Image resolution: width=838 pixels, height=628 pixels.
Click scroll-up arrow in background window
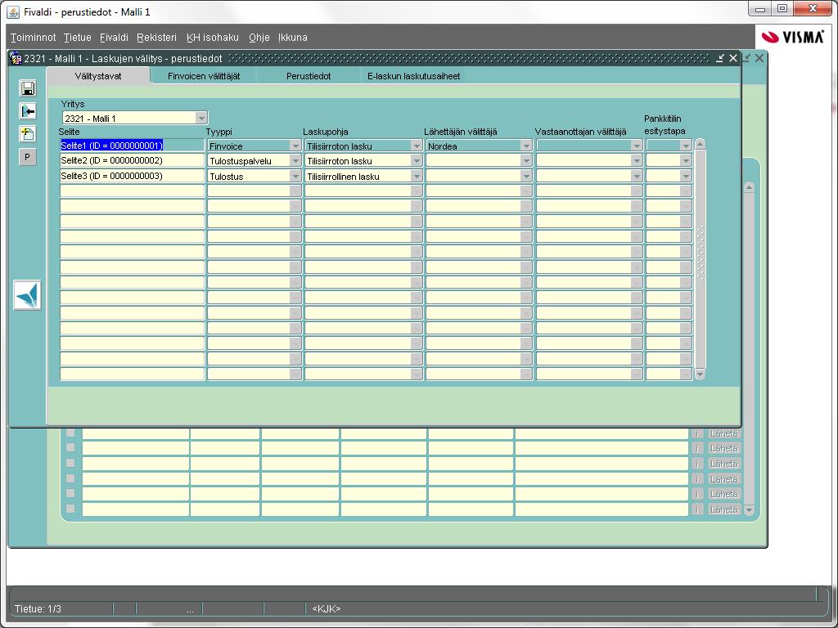pyautogui.click(x=750, y=187)
